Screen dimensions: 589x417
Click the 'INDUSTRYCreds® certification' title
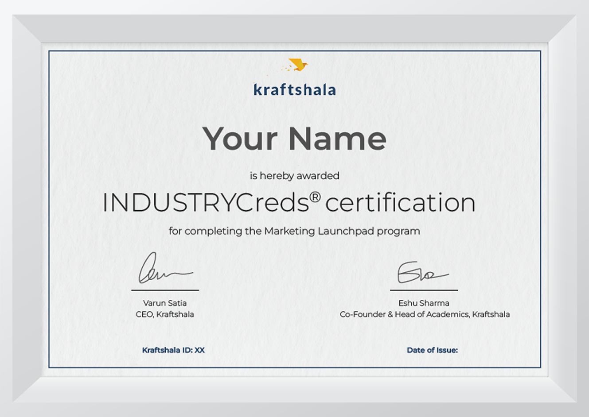[x=289, y=203]
